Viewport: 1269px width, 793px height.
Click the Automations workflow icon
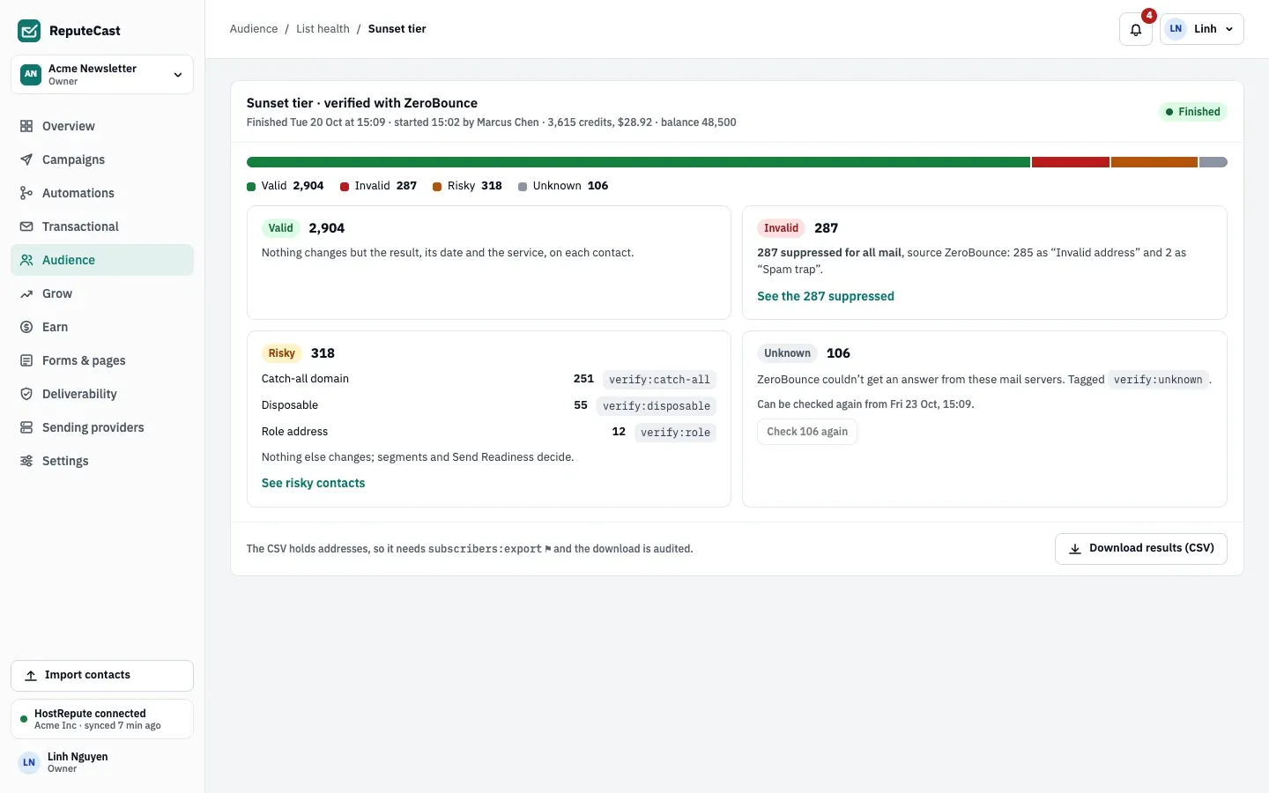[x=26, y=193]
